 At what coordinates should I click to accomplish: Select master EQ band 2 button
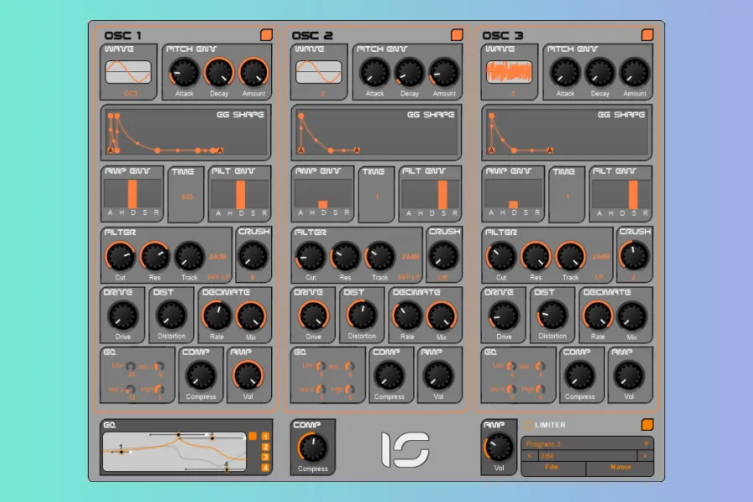pyautogui.click(x=265, y=447)
